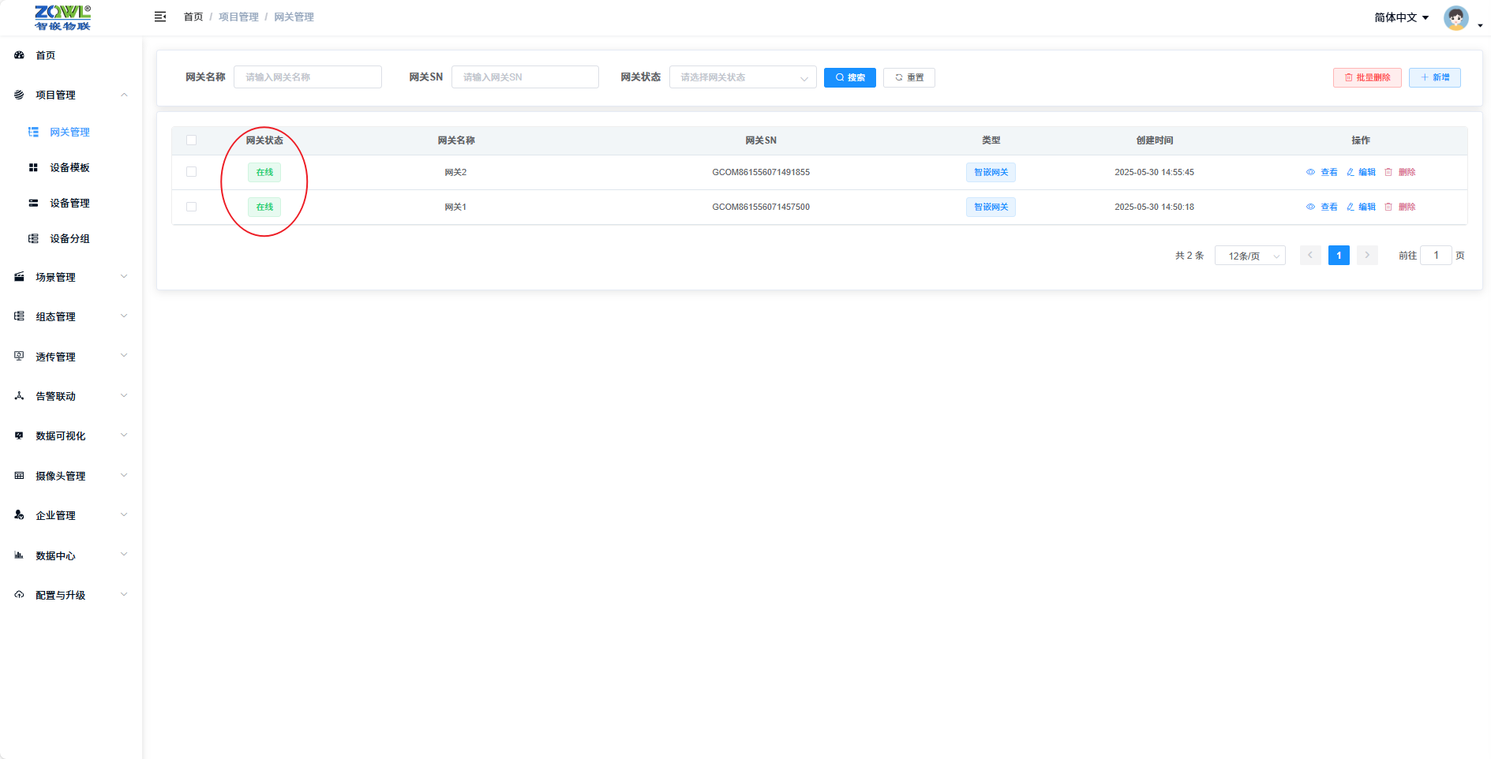Open the 网关状态 dropdown filter
This screenshot has height=759, width=1491.
pos(742,77)
